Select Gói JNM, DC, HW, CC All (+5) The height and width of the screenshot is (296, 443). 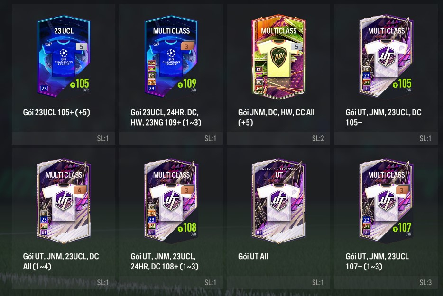pos(276,117)
